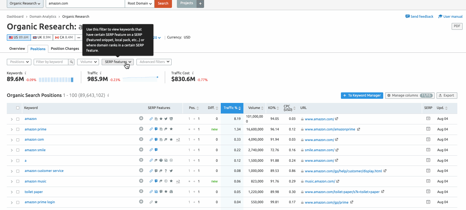Viewport: 466px width, 210px height.
Task: Add keyword 'amazon' via plus icon
Action: pos(141,118)
